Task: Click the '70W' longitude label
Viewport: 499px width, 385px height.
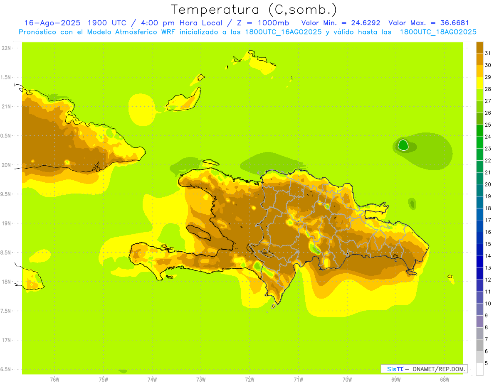Action: (347, 379)
